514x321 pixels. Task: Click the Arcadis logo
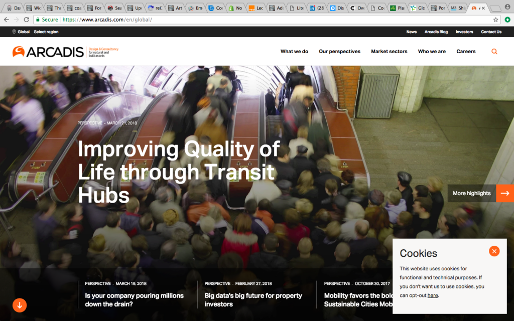click(48, 51)
